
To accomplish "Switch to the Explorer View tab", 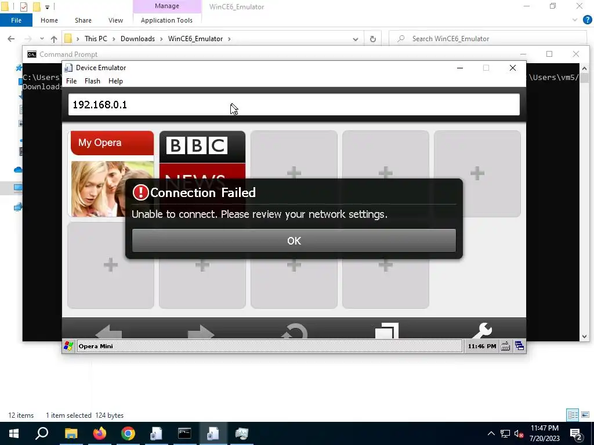I will tap(115, 20).
